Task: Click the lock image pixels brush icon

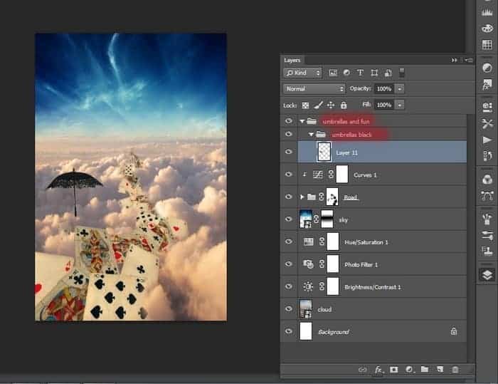Action: click(318, 105)
